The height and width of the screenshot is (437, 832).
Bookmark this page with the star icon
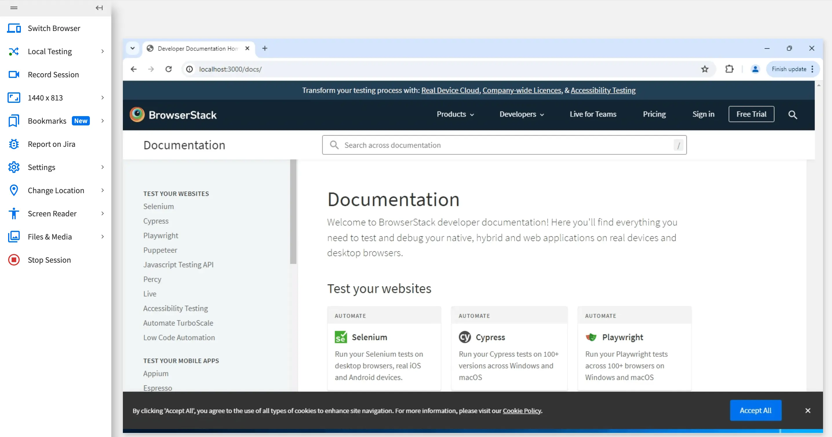click(704, 69)
